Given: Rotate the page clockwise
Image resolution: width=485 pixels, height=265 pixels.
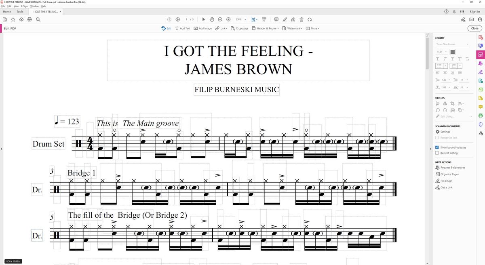Looking at the screenshot, I should tap(310, 19).
